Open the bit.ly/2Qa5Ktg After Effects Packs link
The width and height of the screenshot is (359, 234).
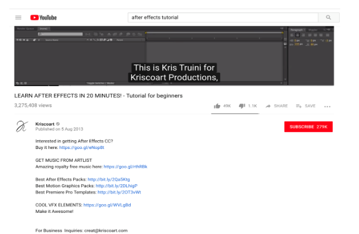[109, 179]
